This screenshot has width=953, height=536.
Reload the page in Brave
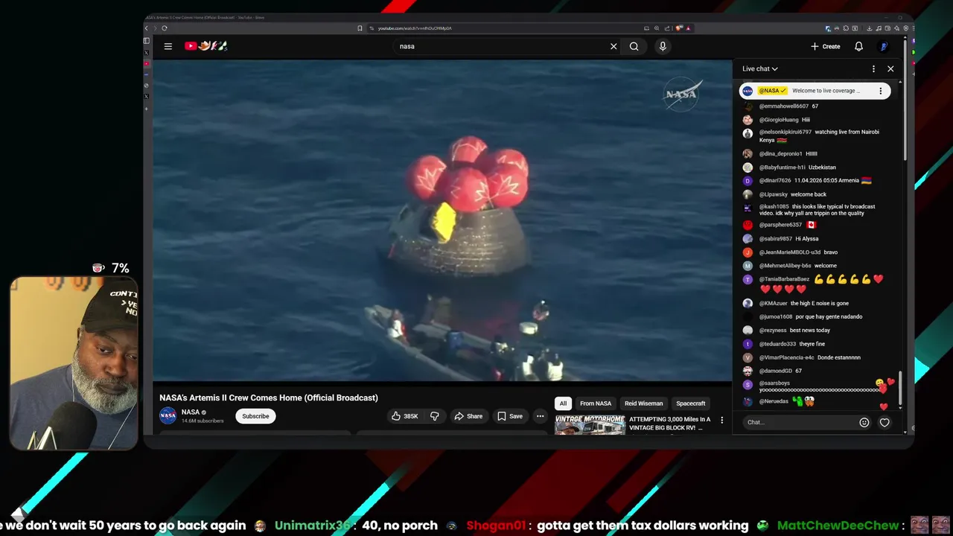click(165, 28)
